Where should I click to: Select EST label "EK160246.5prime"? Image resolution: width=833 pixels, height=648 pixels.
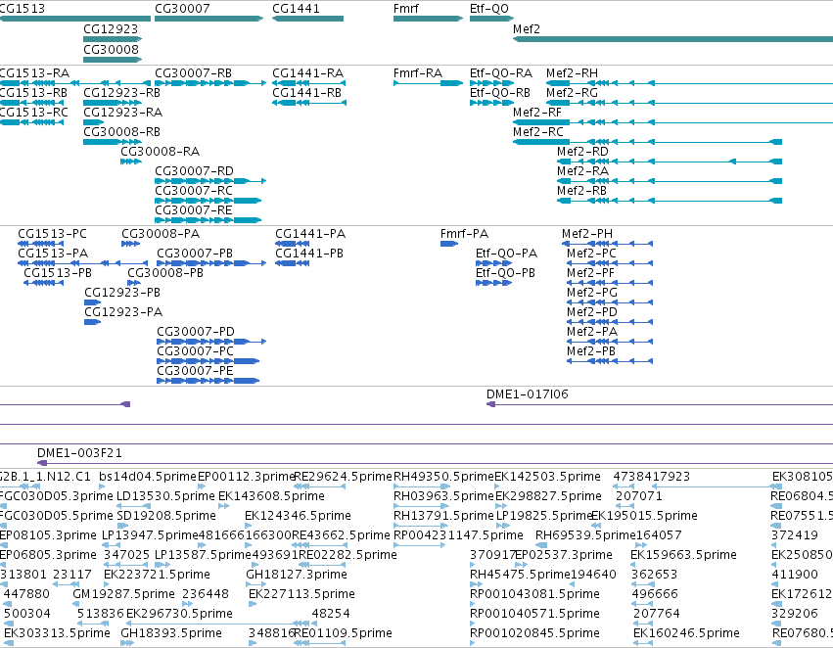click(x=686, y=633)
